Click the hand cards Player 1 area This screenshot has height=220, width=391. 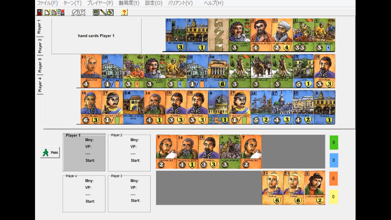coord(96,36)
